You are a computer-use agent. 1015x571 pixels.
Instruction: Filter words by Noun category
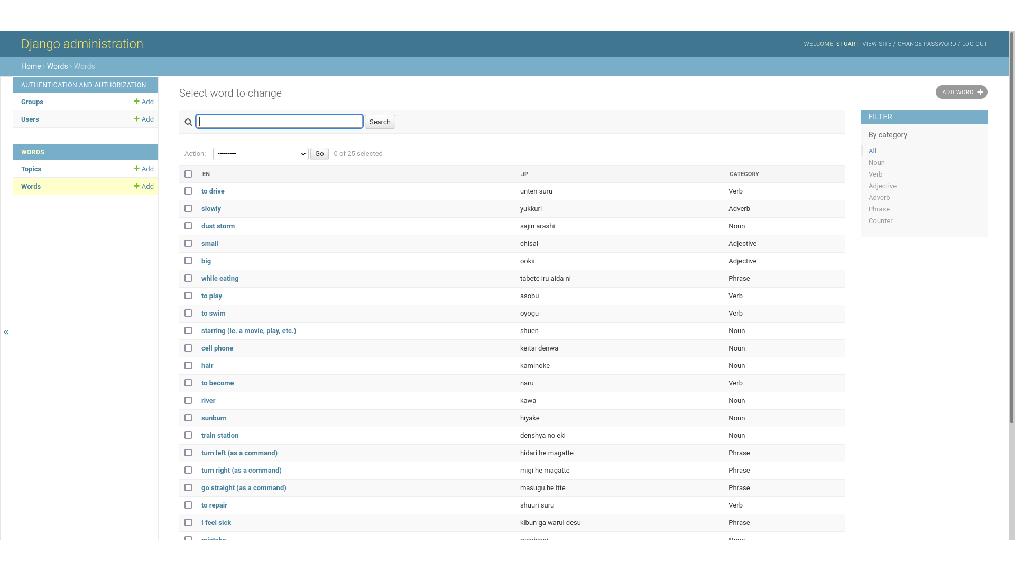click(876, 162)
